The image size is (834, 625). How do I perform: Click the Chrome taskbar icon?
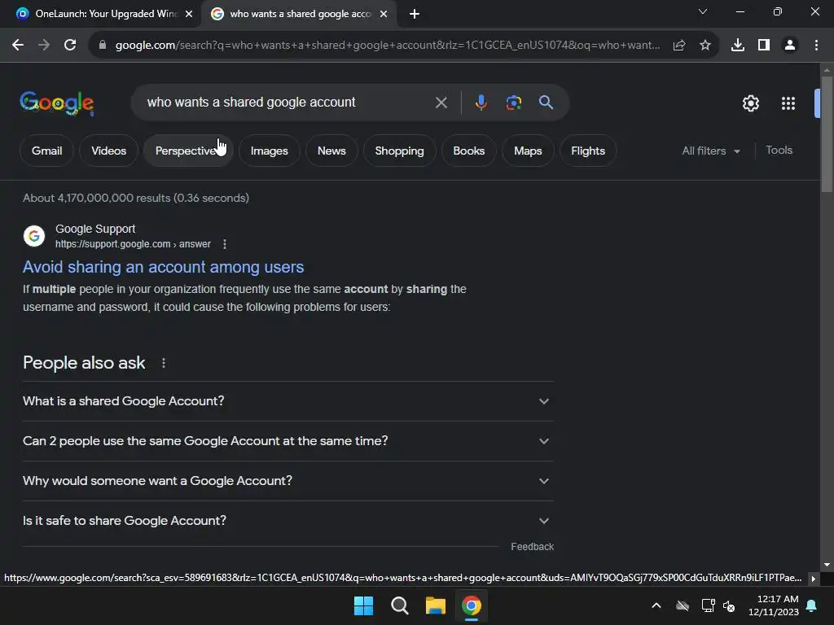click(472, 605)
